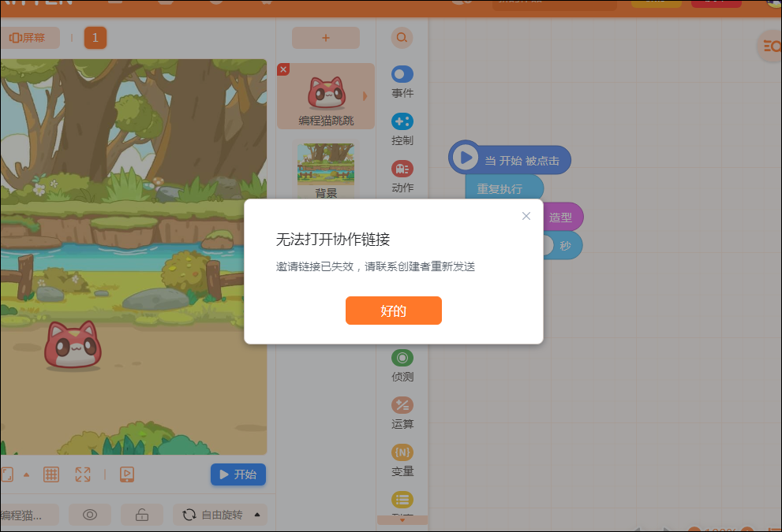The image size is (782, 532).
Task: Start the project with 开始 button
Action: click(x=238, y=474)
